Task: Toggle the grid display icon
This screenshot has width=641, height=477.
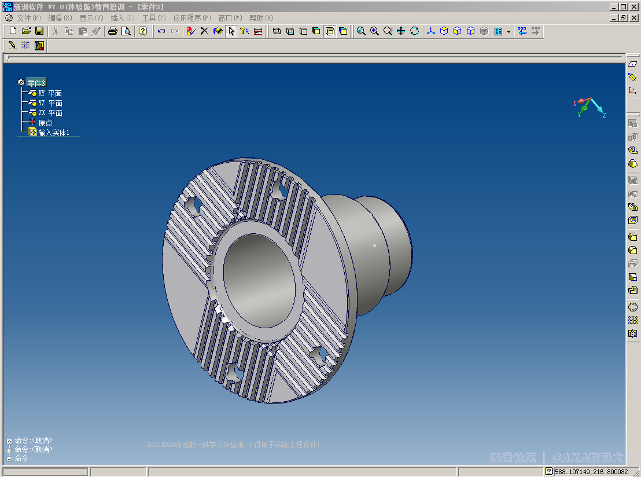Action: point(25,46)
